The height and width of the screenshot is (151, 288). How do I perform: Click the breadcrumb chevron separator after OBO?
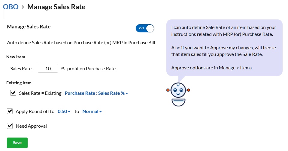tap(23, 7)
